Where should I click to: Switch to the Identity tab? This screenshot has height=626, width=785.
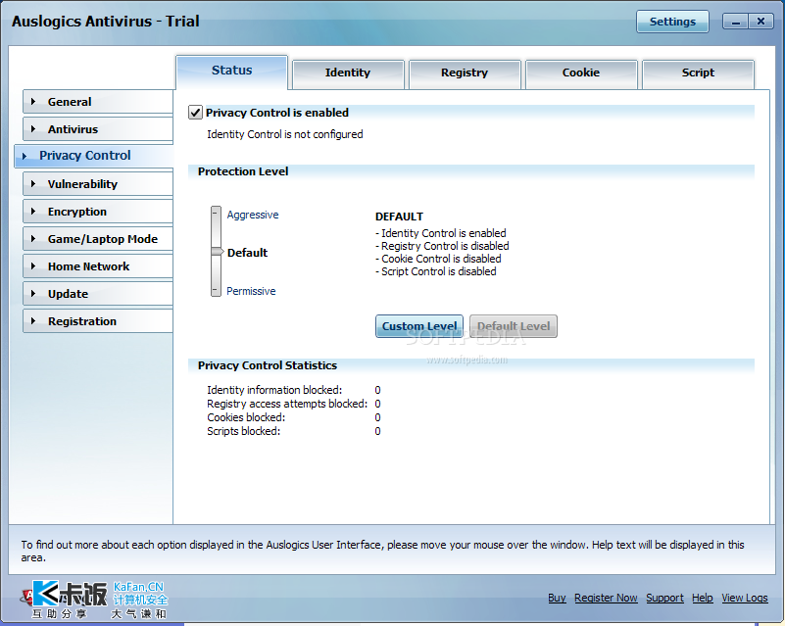(x=348, y=73)
